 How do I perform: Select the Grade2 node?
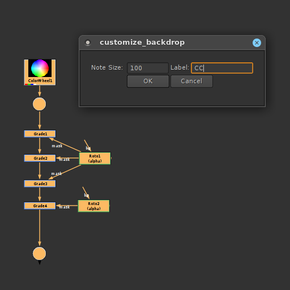40,158
